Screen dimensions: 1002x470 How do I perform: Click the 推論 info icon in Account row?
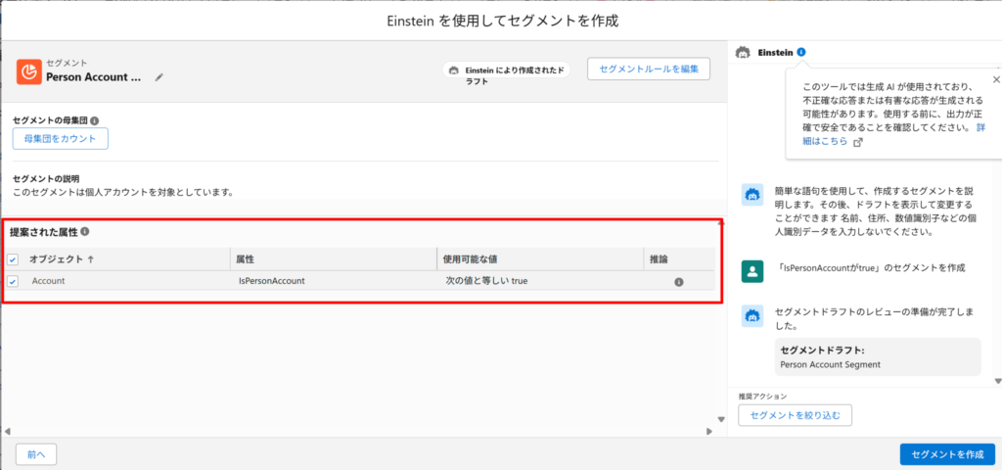679,281
